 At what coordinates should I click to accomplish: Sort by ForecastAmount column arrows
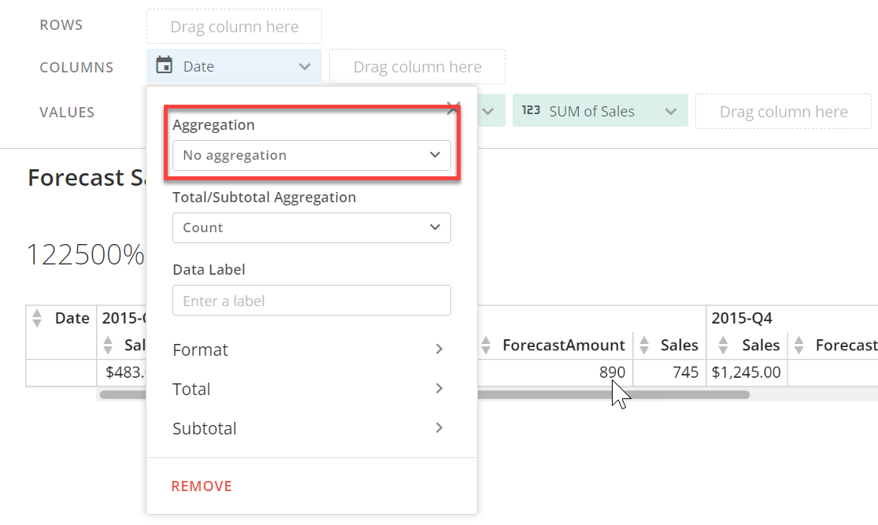(x=487, y=345)
